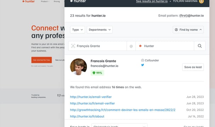Click the Hunter company logo in domain field

[x=140, y=46]
